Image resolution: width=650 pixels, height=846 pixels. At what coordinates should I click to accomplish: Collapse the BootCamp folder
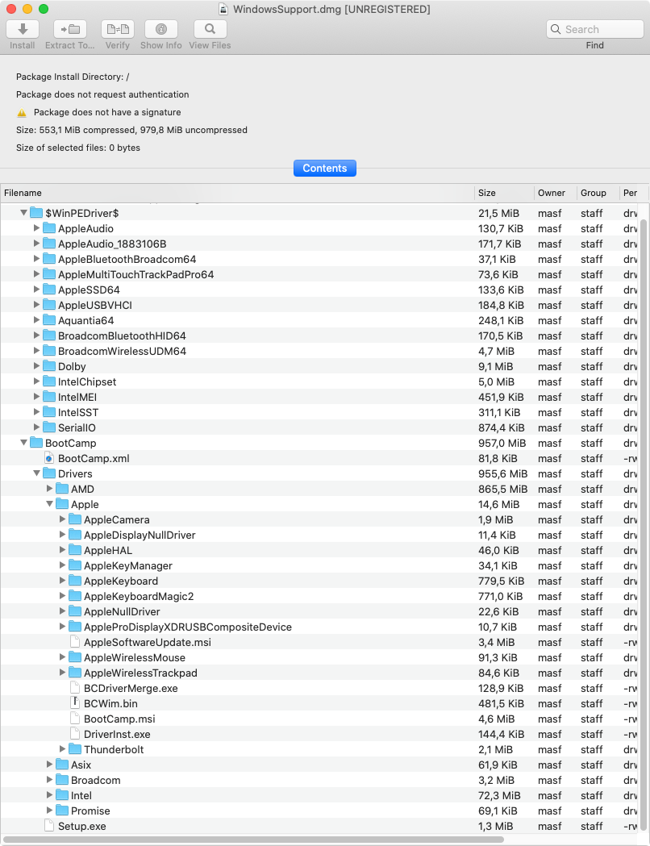coord(23,443)
